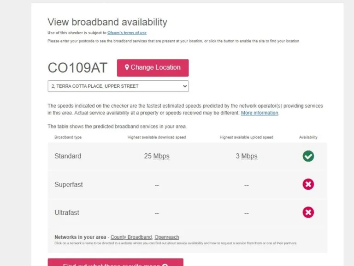Click the location pin icon
This screenshot has height=266, width=354.
pyautogui.click(x=127, y=67)
